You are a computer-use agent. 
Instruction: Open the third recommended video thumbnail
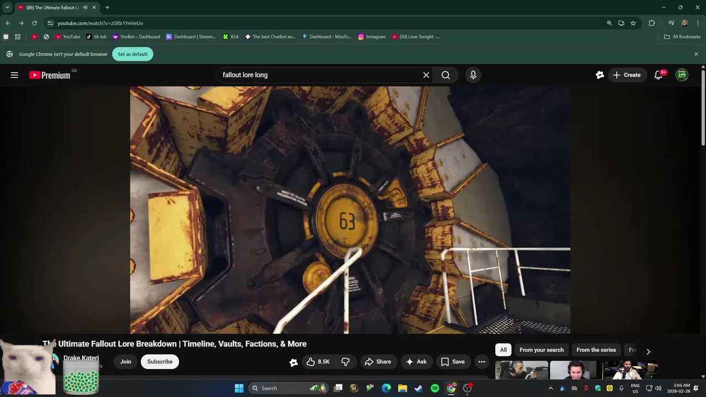click(x=630, y=370)
